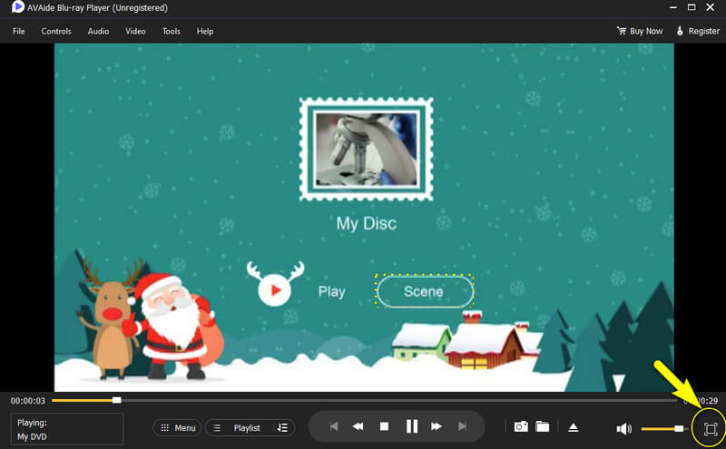Open the File menu
726x449 pixels.
18,31
